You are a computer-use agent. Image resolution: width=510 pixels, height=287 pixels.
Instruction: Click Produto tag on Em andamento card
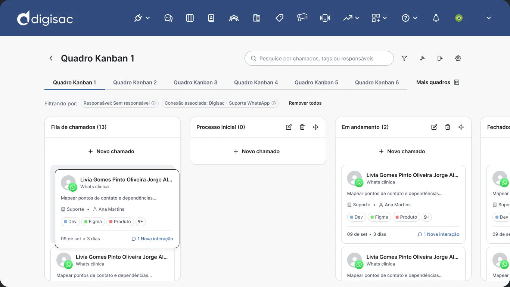click(406, 217)
